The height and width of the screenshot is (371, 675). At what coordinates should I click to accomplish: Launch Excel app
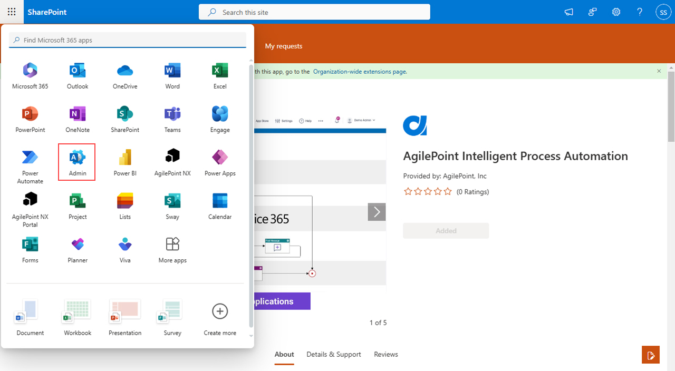click(220, 76)
